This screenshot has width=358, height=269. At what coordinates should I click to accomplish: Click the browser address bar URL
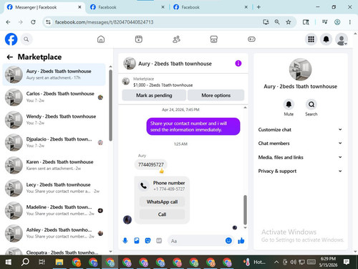click(104, 22)
